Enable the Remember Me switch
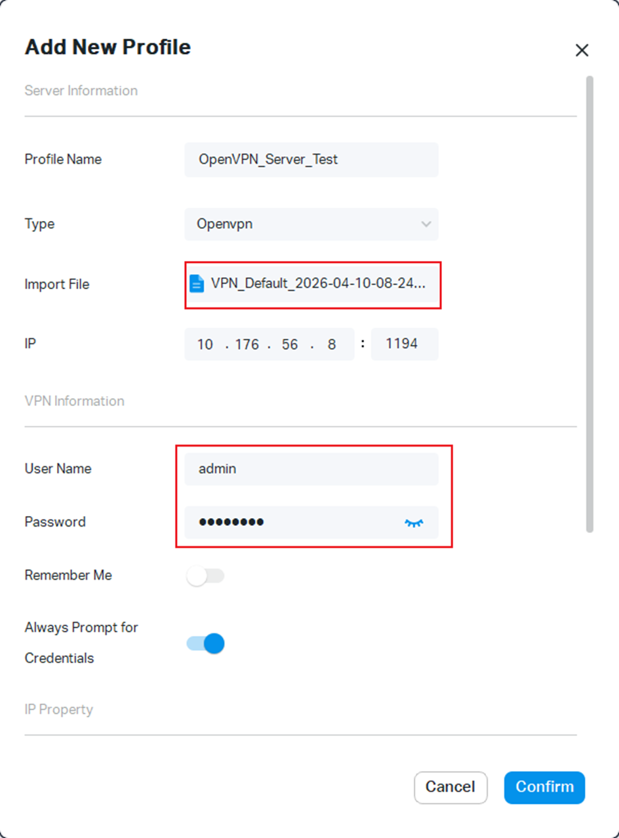This screenshot has width=619, height=838. 206,576
